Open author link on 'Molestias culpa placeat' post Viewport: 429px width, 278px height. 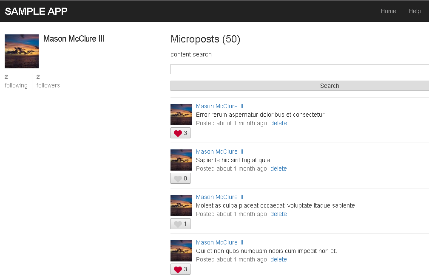coord(219,197)
